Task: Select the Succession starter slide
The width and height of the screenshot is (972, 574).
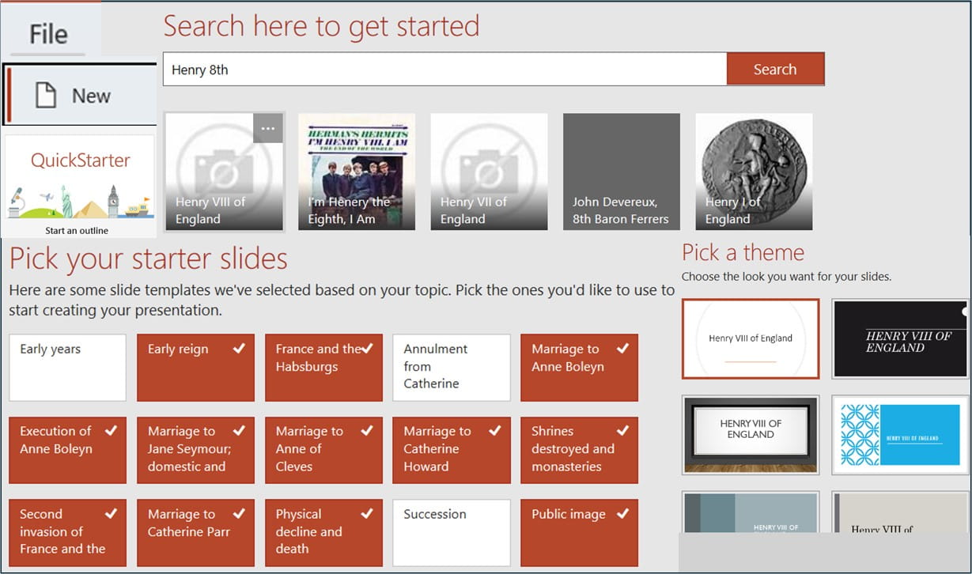Action: [451, 532]
